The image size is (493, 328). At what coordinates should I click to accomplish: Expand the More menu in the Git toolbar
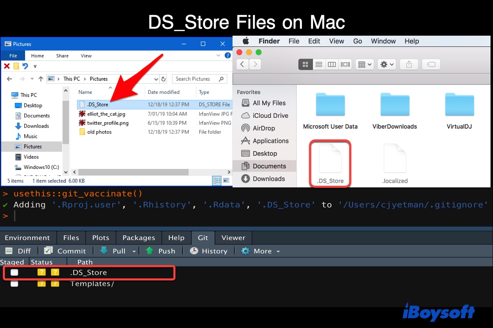pyautogui.click(x=260, y=251)
